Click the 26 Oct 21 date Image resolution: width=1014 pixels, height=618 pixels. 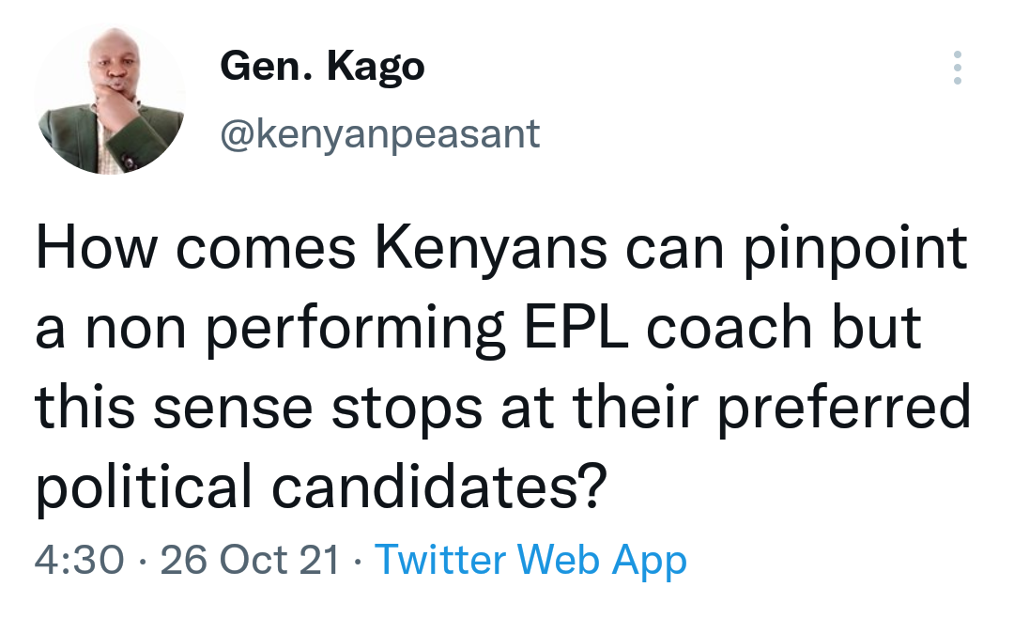click(250, 561)
